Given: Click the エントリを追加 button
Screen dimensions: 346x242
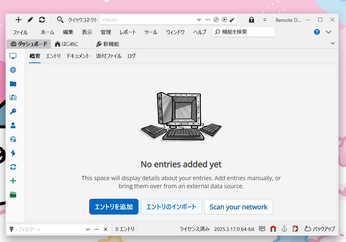Looking at the screenshot, I should coord(114,207).
